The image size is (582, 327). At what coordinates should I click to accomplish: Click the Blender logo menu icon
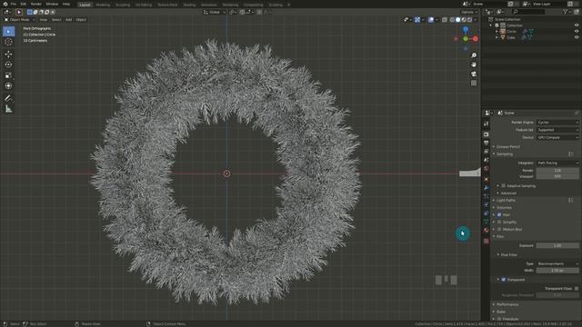click(5, 4)
